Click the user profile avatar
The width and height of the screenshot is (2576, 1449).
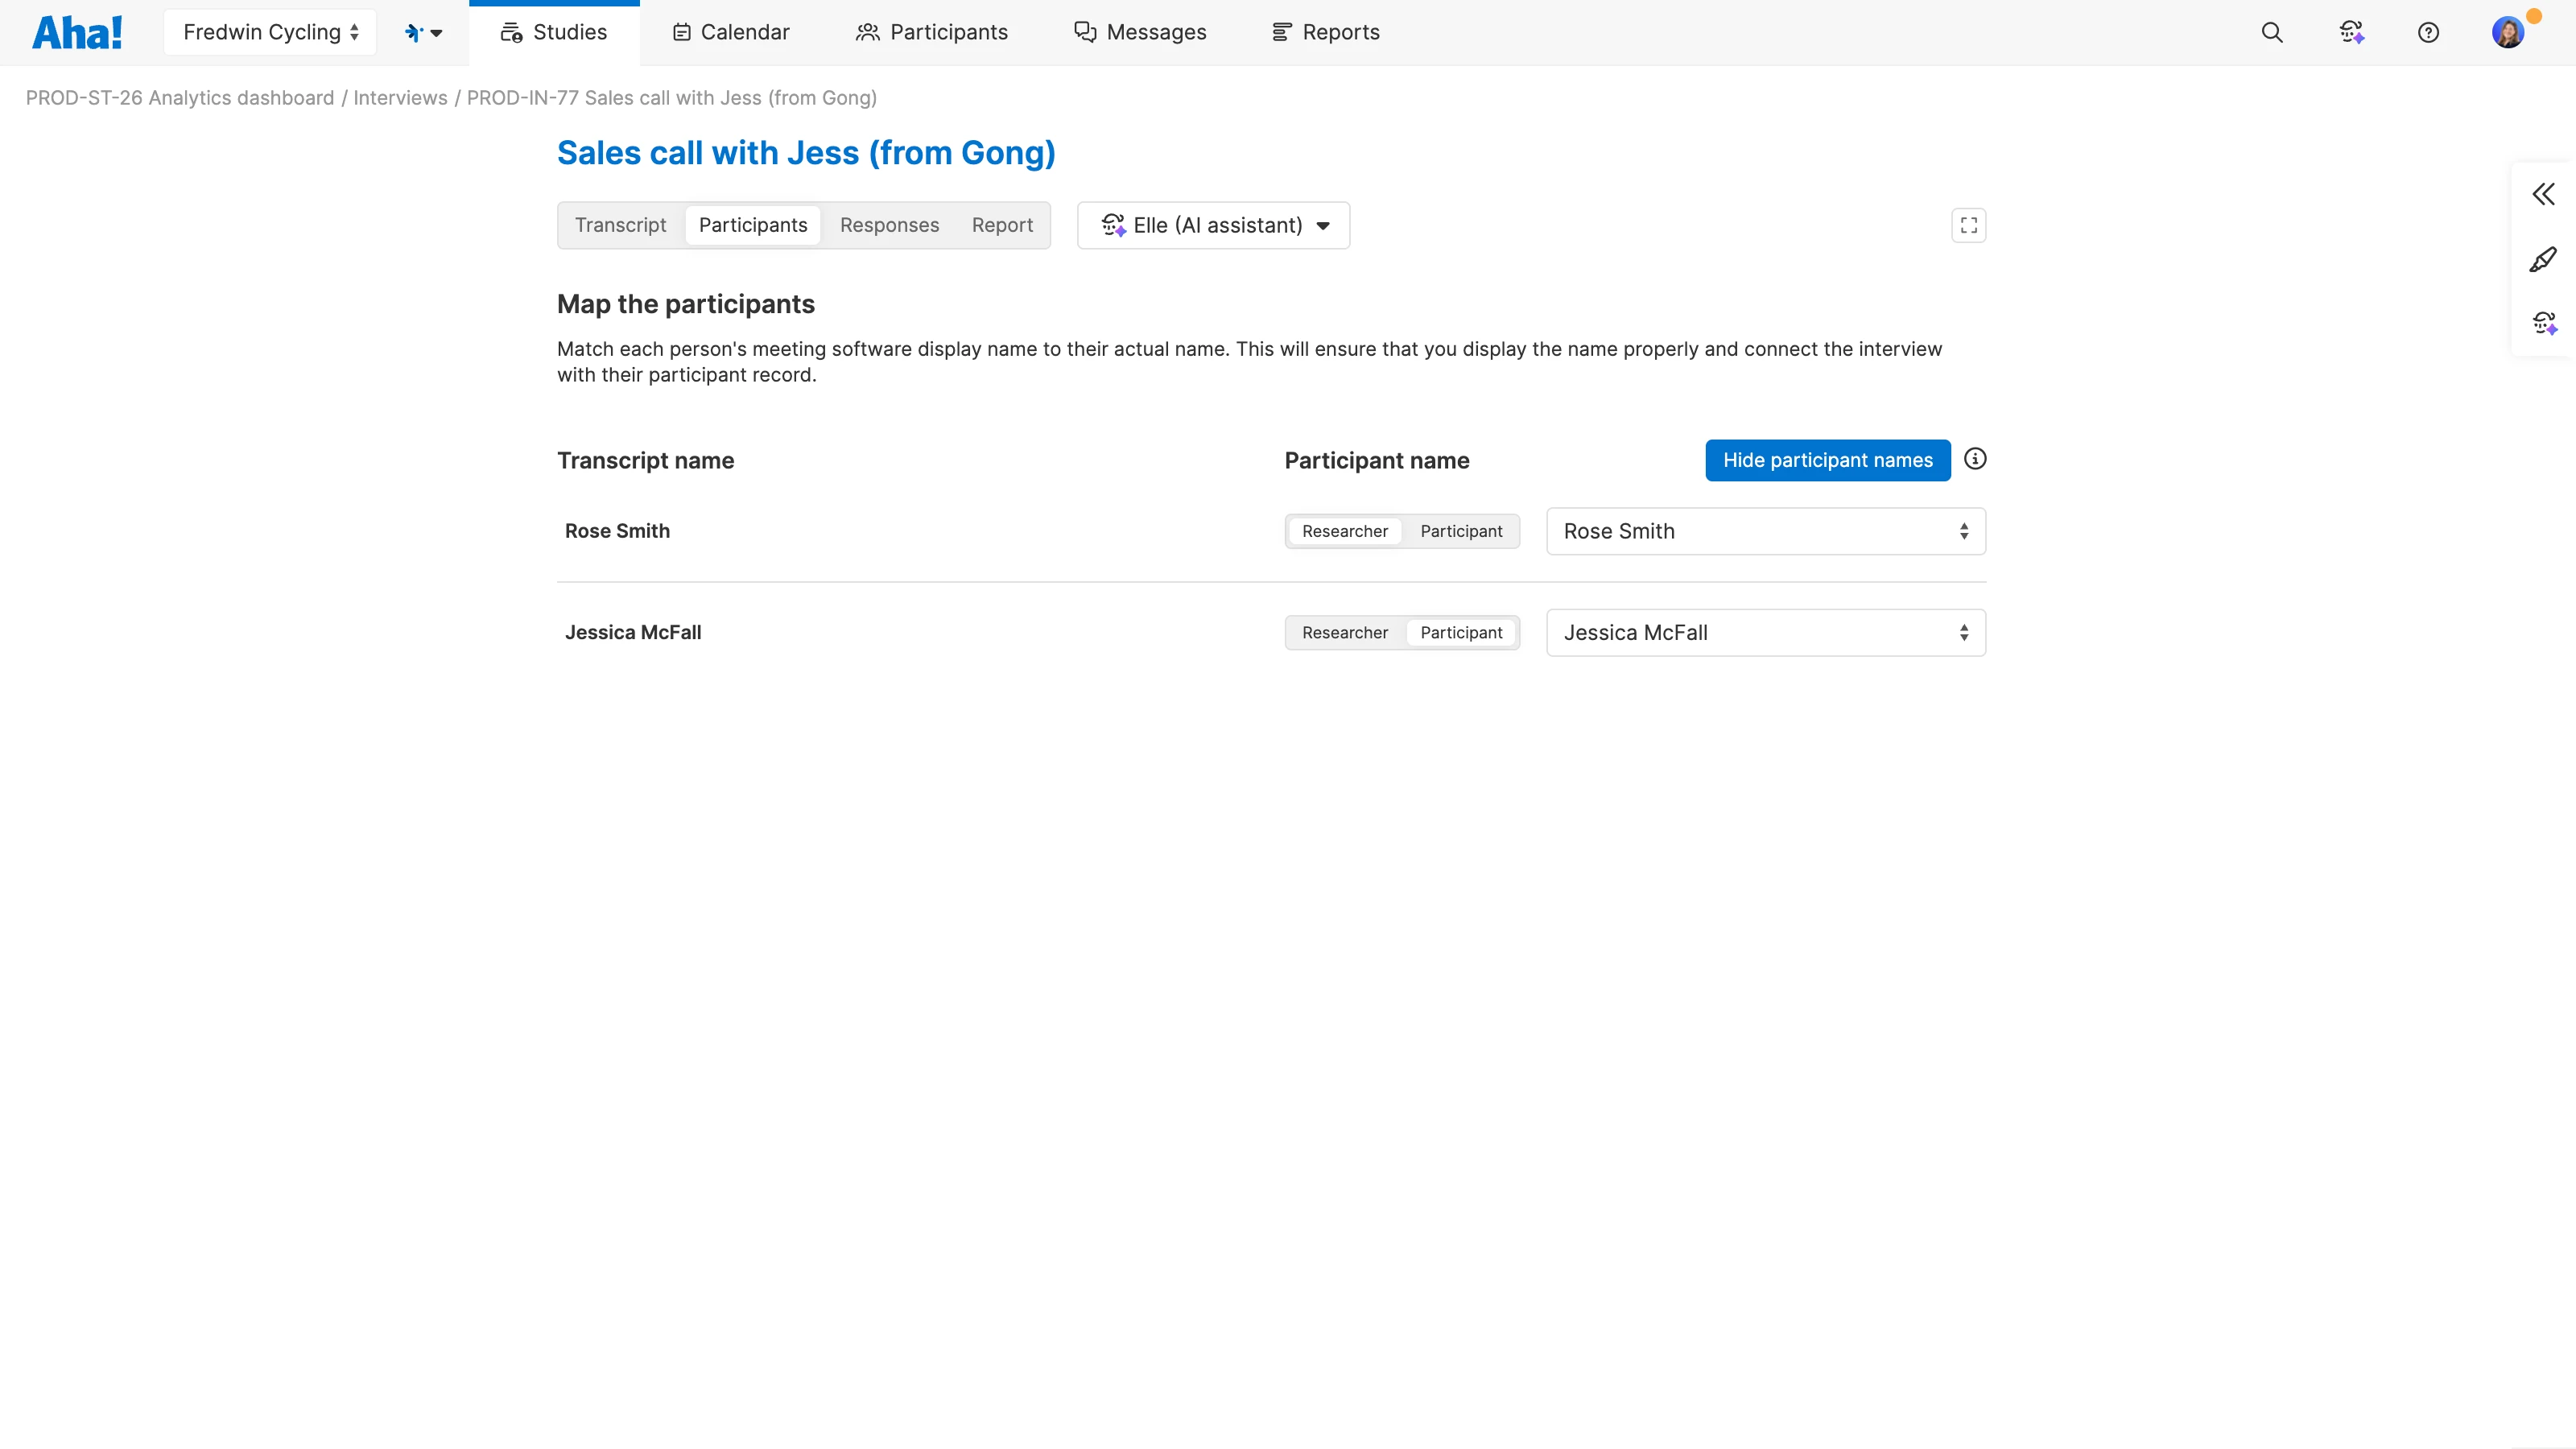coord(2507,32)
